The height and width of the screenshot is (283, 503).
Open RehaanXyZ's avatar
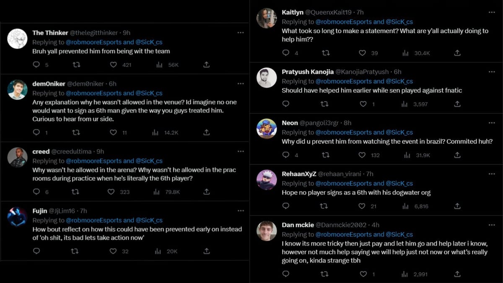point(267,180)
